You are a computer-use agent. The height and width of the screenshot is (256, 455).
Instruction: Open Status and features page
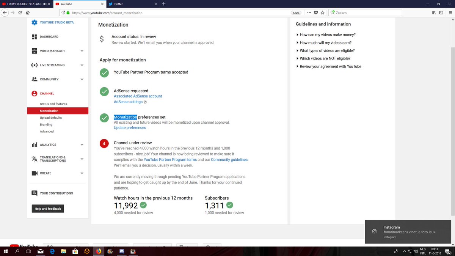(x=53, y=104)
